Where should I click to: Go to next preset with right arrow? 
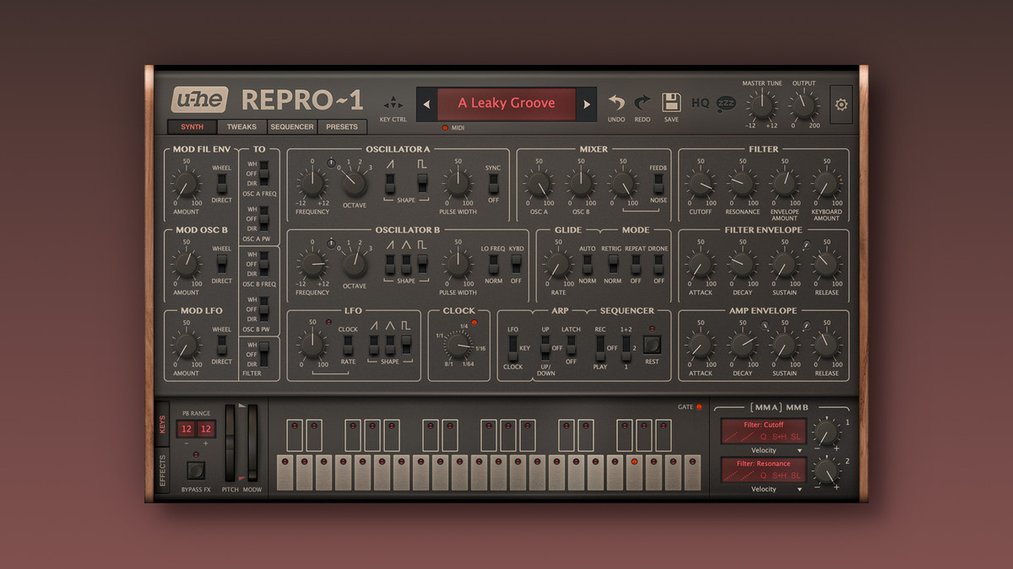pyautogui.click(x=587, y=105)
